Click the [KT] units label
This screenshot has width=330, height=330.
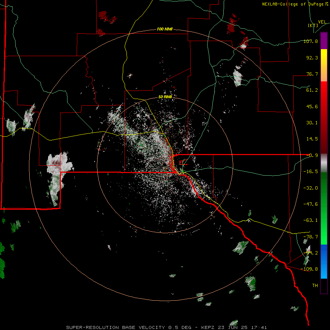[313, 25]
